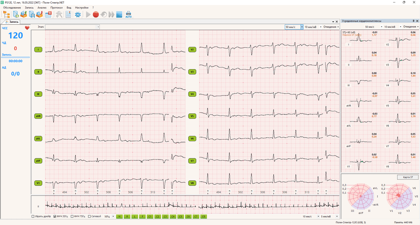Toggle electrode F indicator button

coord(142,217)
